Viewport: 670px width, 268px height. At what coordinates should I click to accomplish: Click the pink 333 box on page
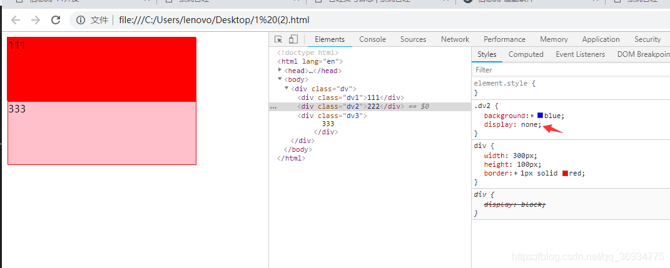[102, 132]
